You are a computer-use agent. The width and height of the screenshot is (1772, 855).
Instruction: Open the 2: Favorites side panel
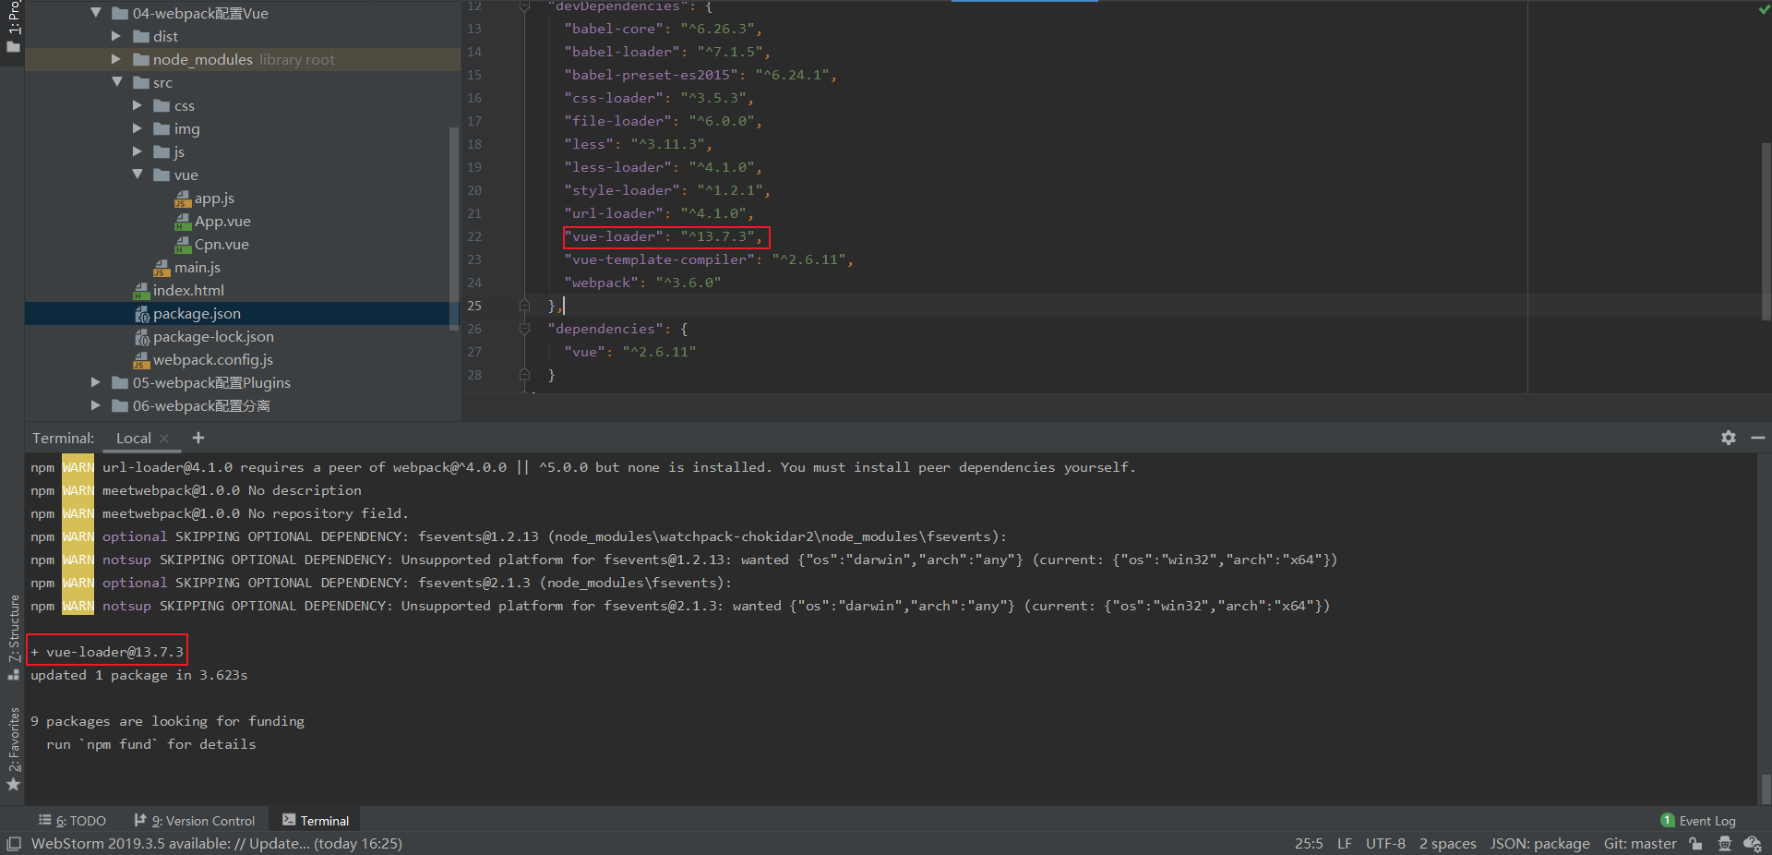(x=13, y=750)
